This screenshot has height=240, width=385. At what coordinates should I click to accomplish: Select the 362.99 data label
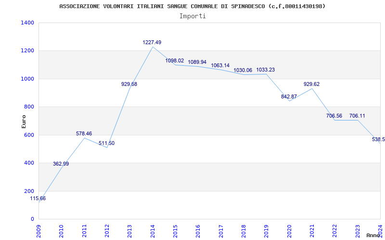point(61,164)
